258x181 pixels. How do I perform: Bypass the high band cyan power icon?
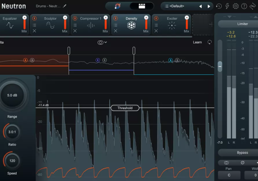[170, 60]
